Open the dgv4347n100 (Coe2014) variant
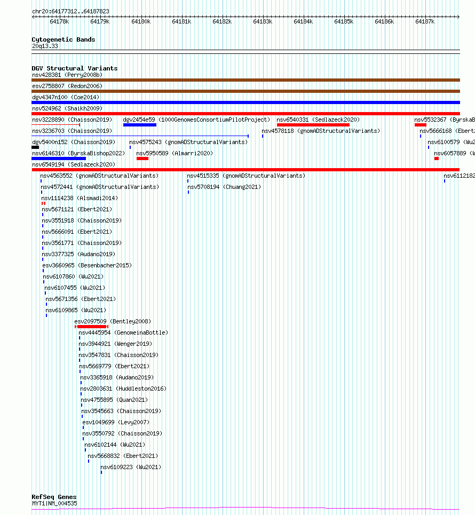 click(66, 97)
